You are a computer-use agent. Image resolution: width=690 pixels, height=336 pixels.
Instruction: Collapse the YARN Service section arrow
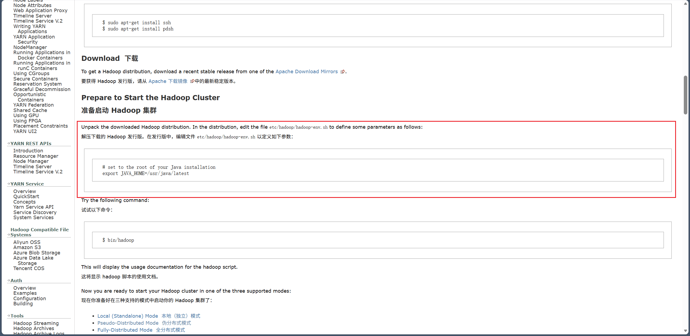click(9, 184)
